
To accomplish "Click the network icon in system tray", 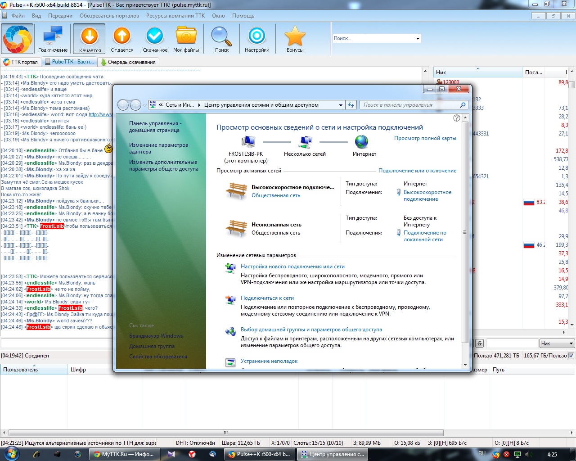I will (x=517, y=454).
